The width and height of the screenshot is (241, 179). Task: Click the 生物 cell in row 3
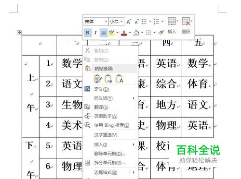point(69,107)
